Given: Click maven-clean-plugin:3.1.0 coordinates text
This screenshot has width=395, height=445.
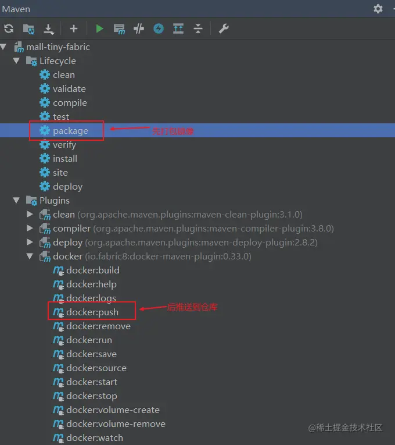Looking at the screenshot, I should [189, 214].
